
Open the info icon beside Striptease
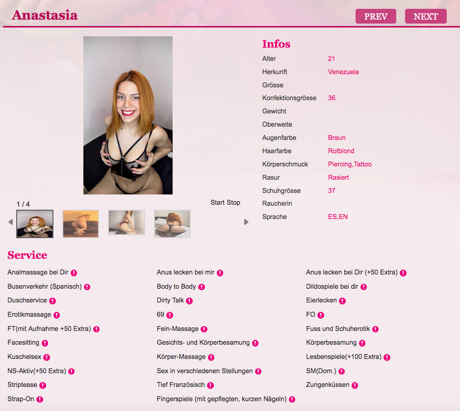click(43, 385)
